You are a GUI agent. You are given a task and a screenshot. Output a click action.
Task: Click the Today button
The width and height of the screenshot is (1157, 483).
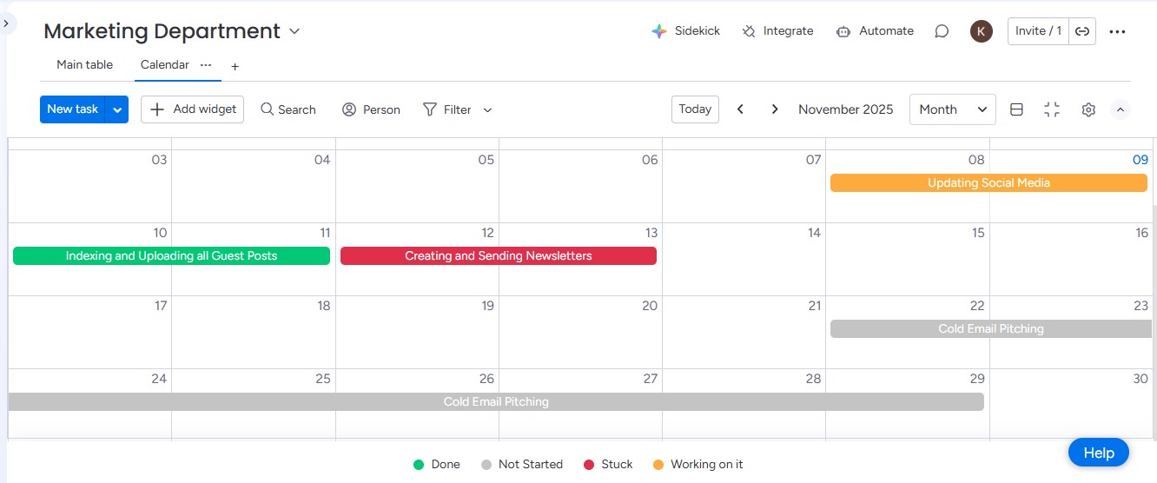[x=695, y=109]
